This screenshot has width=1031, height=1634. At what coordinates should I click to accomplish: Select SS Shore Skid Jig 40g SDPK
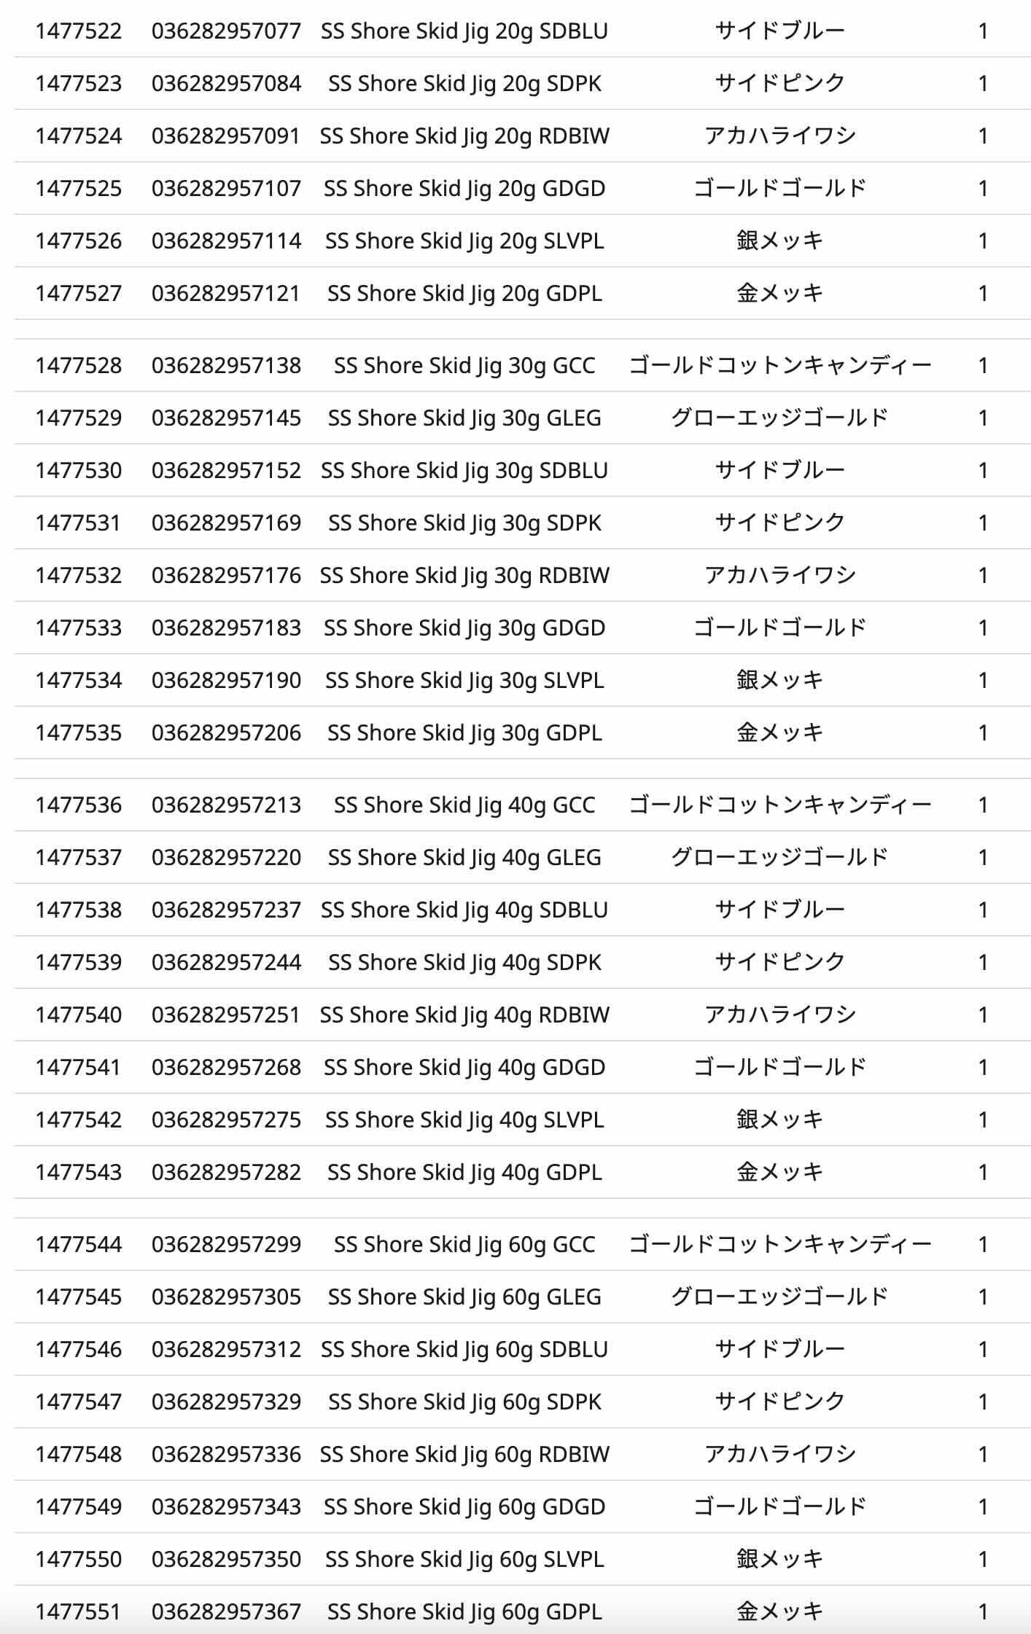464,962
